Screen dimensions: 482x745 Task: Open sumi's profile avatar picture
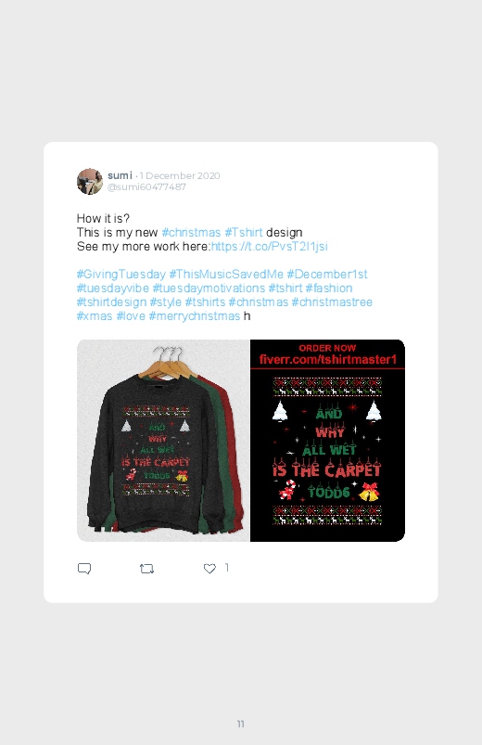(x=90, y=181)
